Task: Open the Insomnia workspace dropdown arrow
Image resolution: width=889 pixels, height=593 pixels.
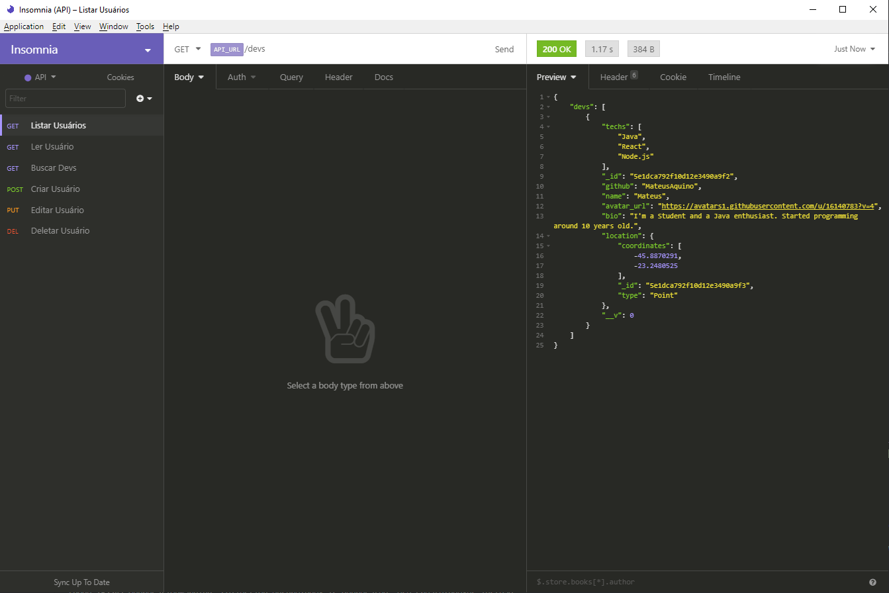Action: tap(148, 50)
